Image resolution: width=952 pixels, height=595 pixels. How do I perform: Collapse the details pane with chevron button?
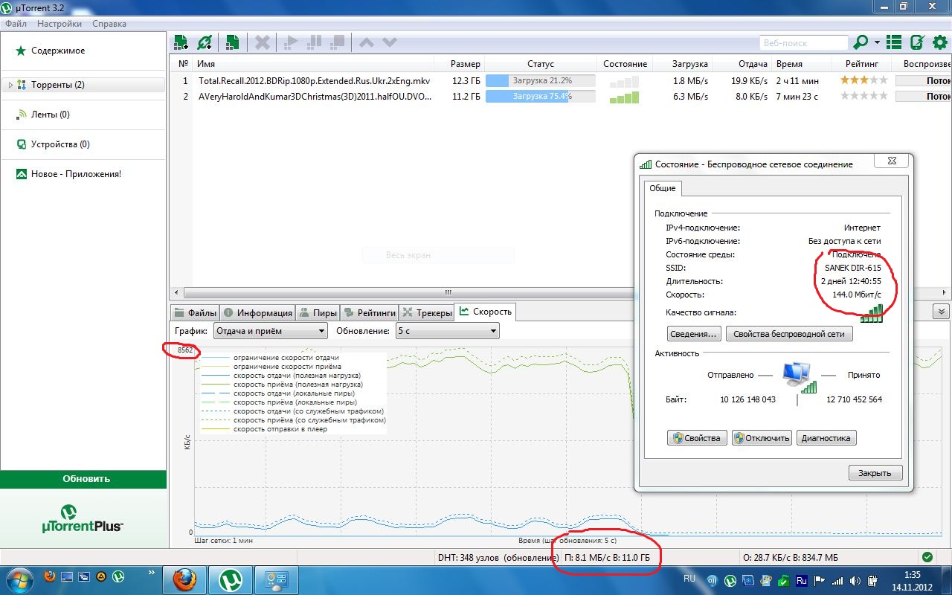pyautogui.click(x=942, y=312)
